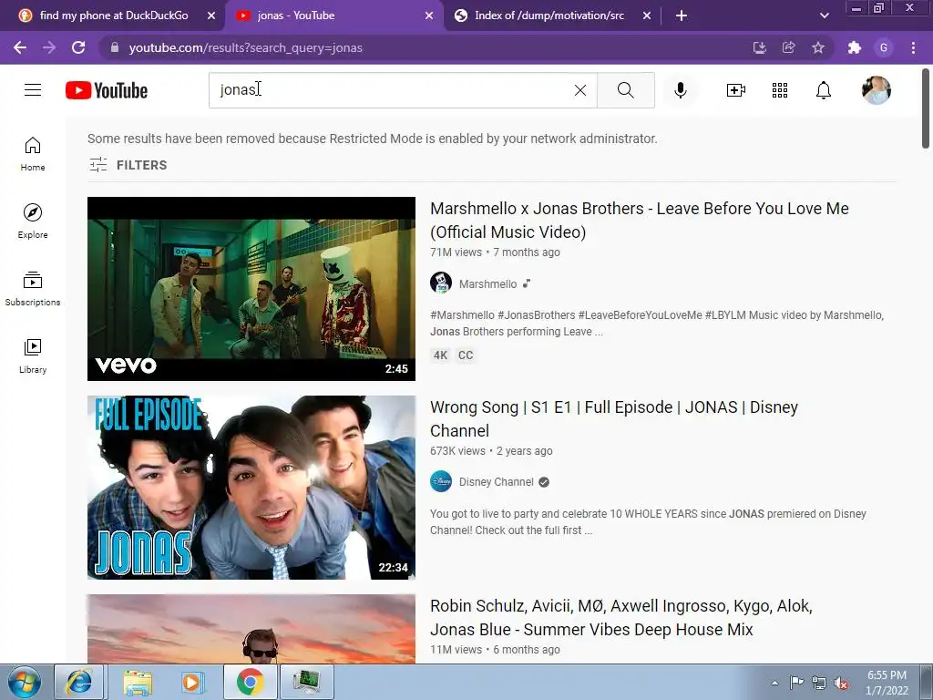Screen dimensions: 933x700
Task: Click the Chrome taskbar icon
Action: (x=250, y=682)
